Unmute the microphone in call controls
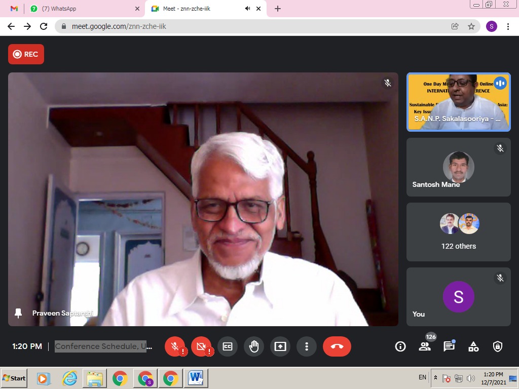 click(x=175, y=346)
